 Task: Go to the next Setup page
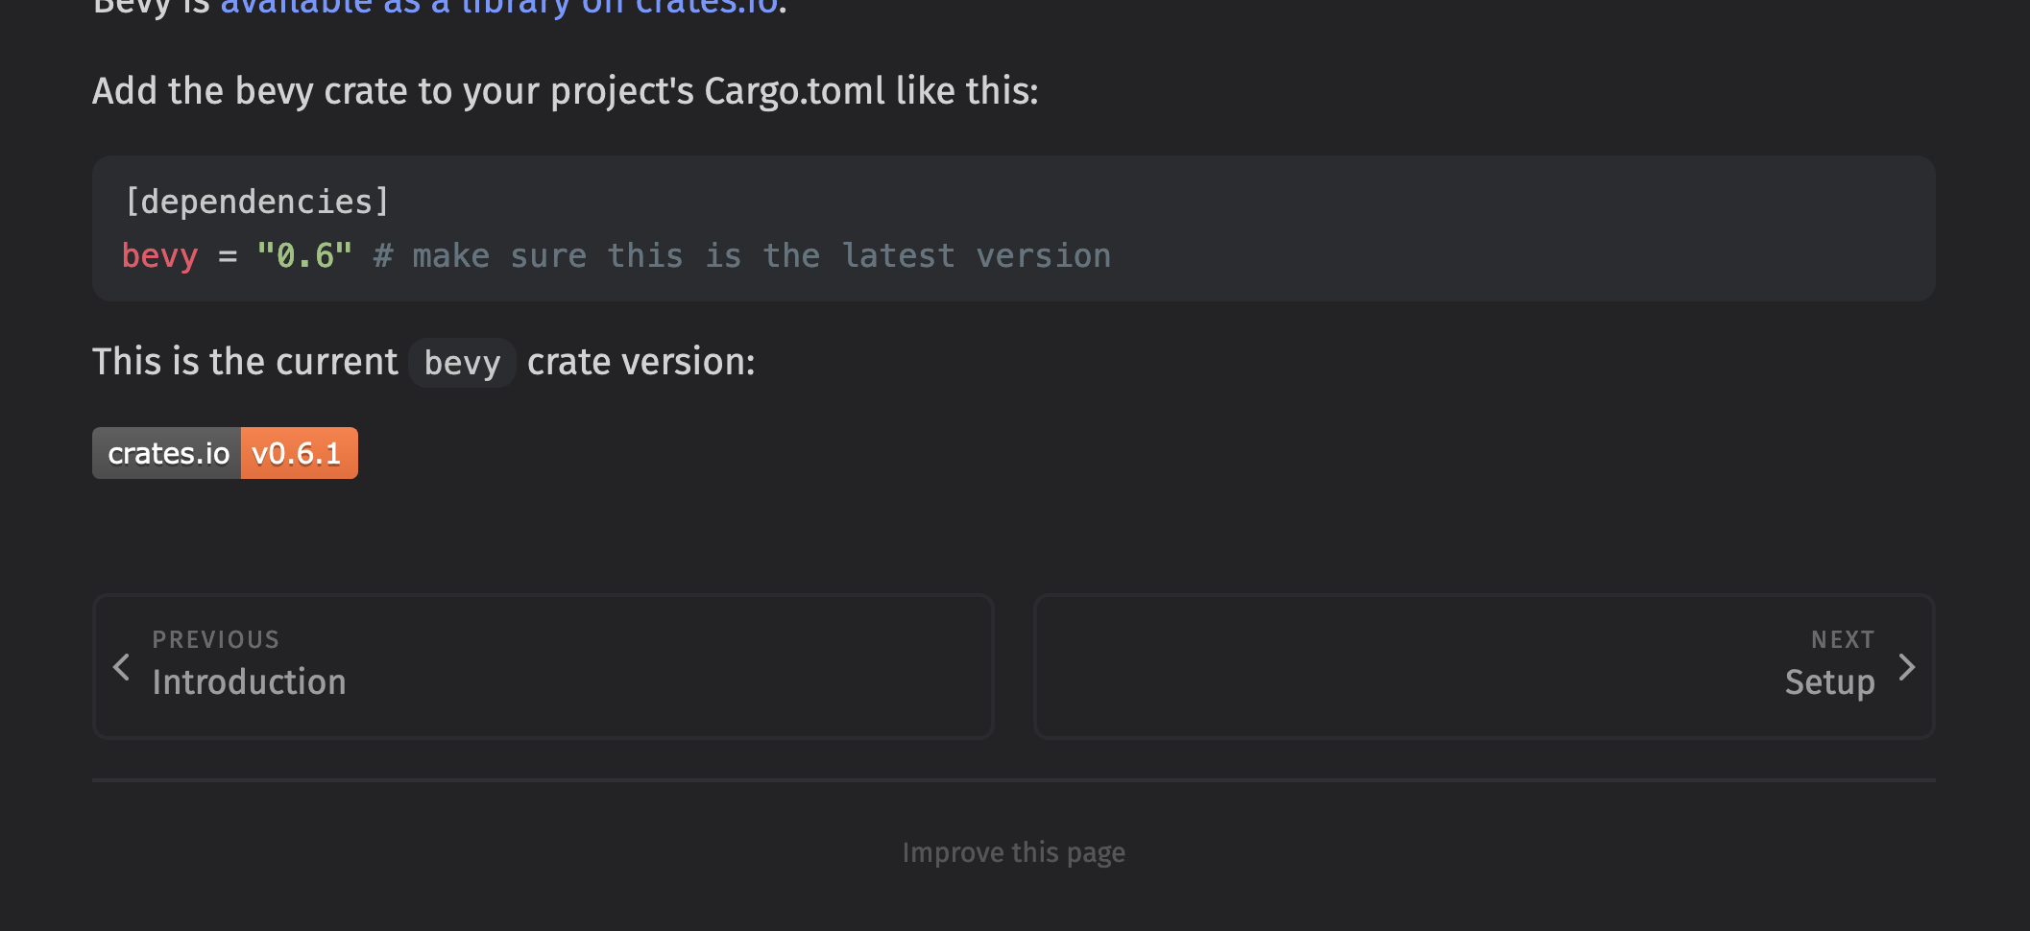[1484, 666]
